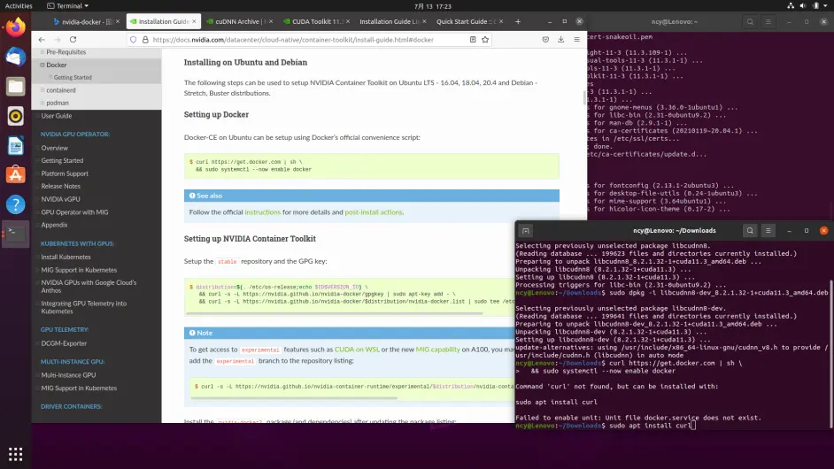834x469 pixels.
Task: Open the Help icon in dock
Action: point(15,204)
